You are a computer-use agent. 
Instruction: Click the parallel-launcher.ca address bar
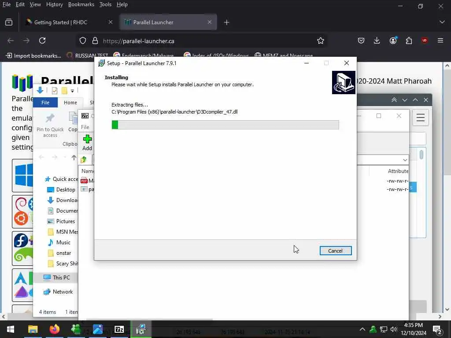201,41
